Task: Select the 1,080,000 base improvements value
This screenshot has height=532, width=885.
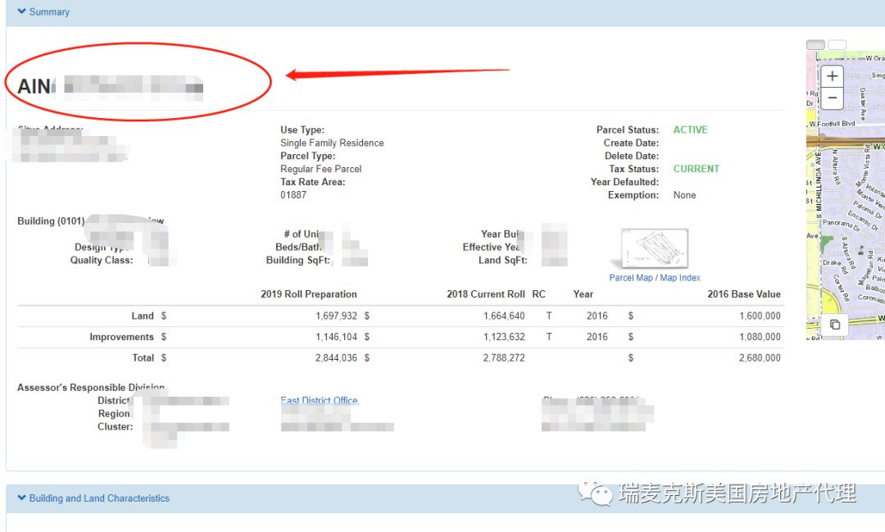Action: [x=760, y=337]
